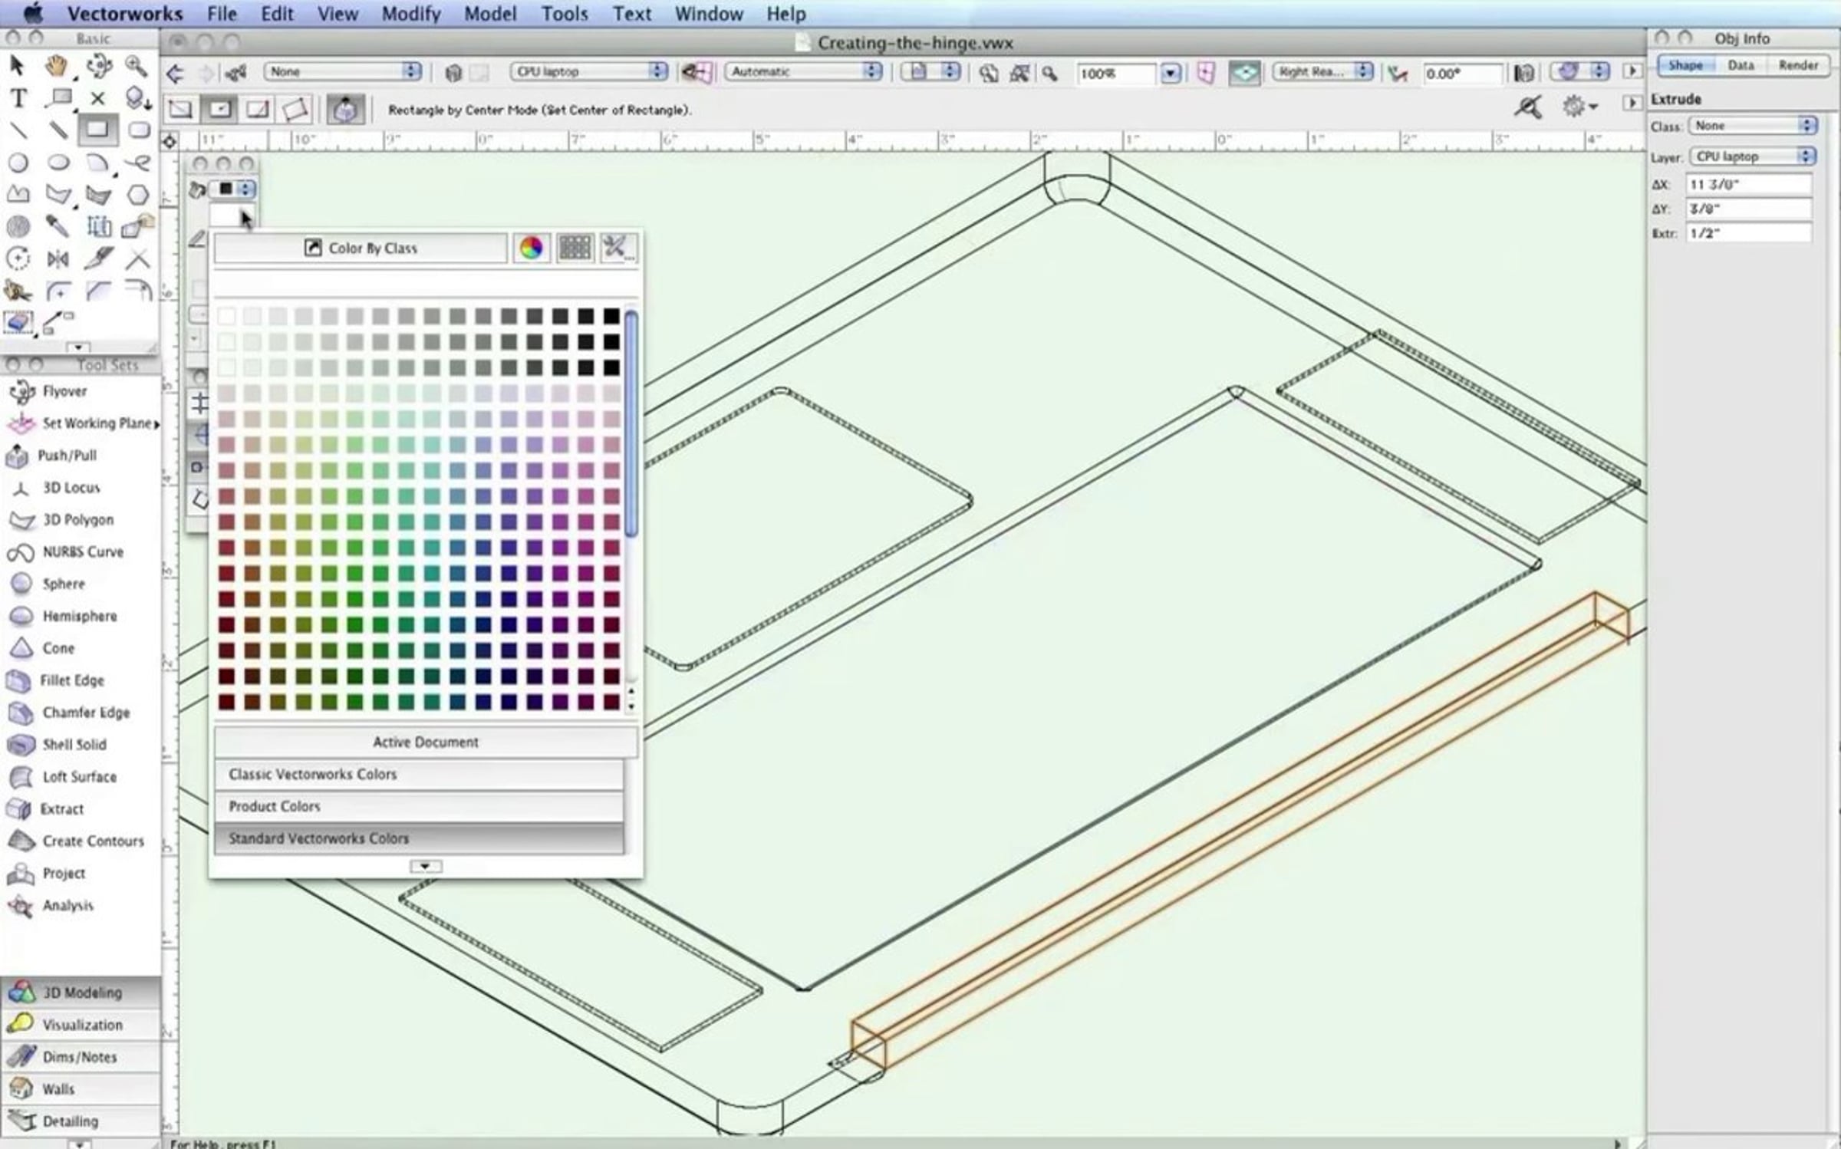Select the Fillet Edge tool
This screenshot has height=1149, width=1841.
click(71, 680)
